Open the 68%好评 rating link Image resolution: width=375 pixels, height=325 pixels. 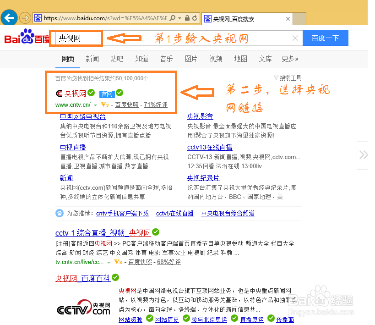tap(169, 262)
